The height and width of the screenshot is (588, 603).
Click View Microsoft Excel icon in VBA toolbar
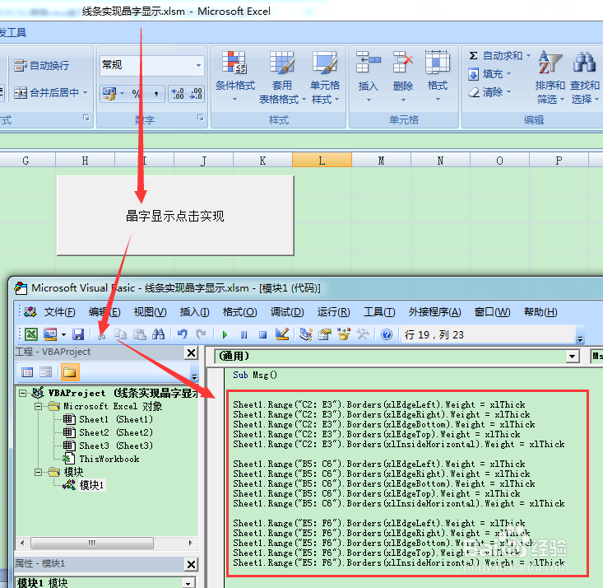point(31,334)
